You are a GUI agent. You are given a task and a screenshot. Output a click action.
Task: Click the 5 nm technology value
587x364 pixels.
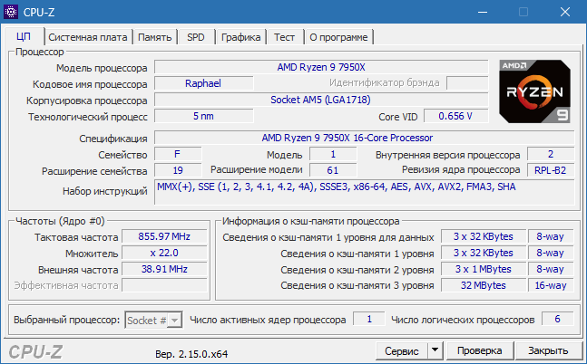click(203, 116)
